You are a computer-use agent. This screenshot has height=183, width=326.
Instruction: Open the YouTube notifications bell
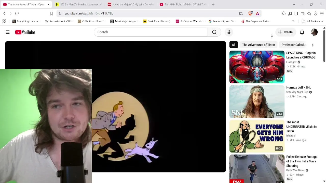click(x=302, y=32)
